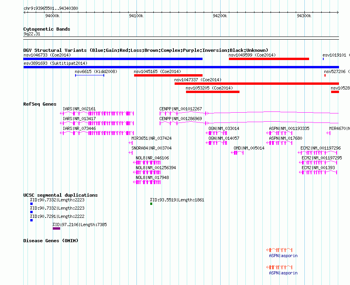The width and height of the screenshot is (350, 285).
Task: Click the second orange ASPN OMIM gene glyph
Action: click(x=279, y=267)
